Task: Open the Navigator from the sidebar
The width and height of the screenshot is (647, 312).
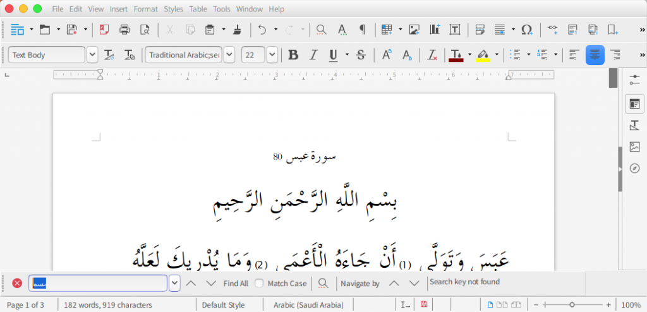Action: coord(634,169)
